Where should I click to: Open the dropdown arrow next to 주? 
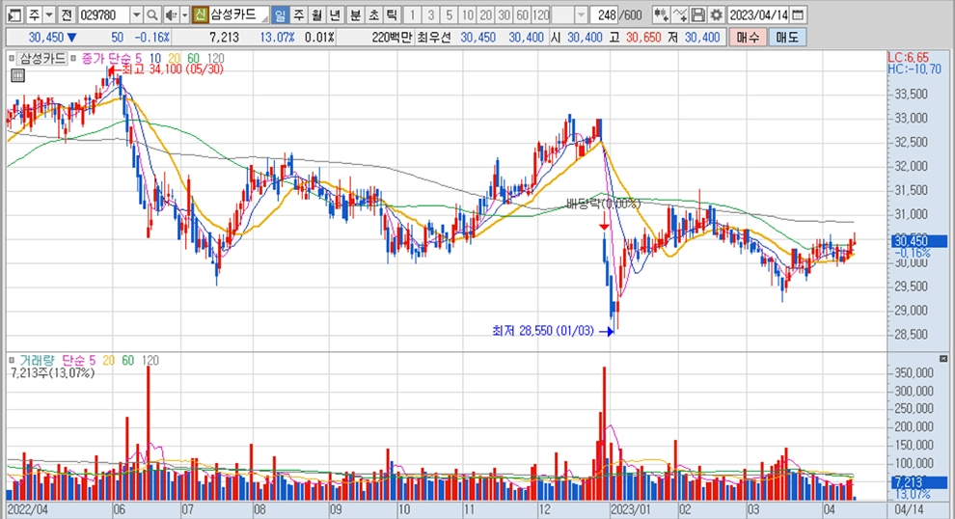tap(48, 15)
